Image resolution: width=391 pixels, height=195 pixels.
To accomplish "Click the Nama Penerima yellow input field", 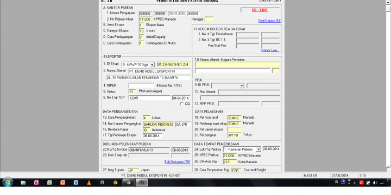I will pyautogui.click(x=237, y=64).
